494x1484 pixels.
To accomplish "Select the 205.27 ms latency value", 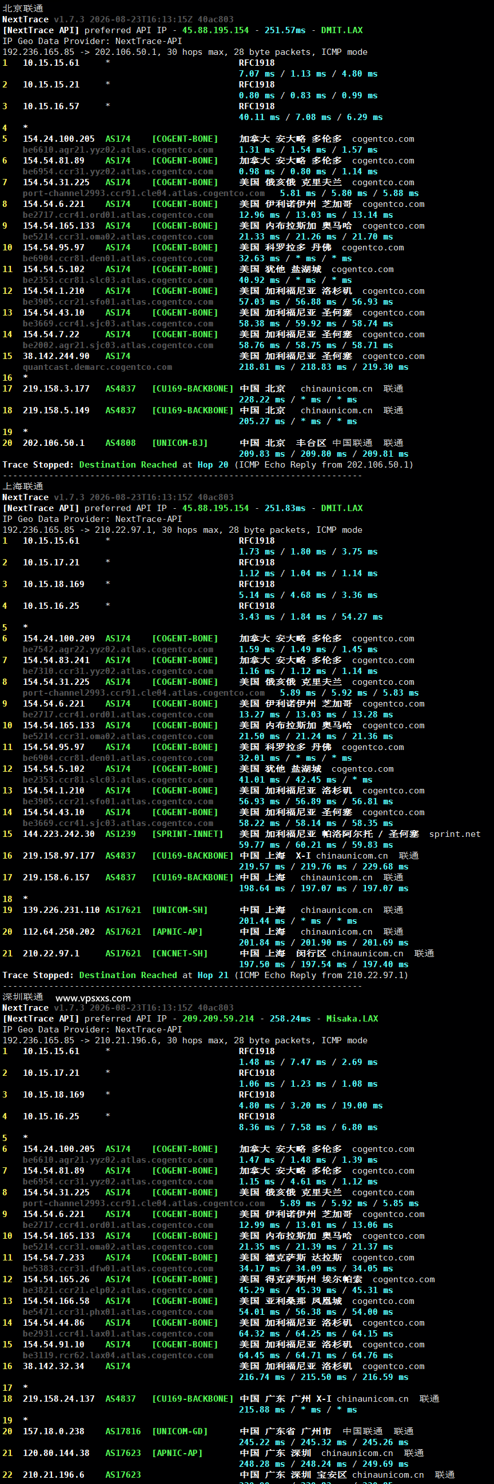I will [x=262, y=422].
